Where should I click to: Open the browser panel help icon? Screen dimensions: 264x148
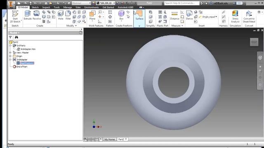81,32
